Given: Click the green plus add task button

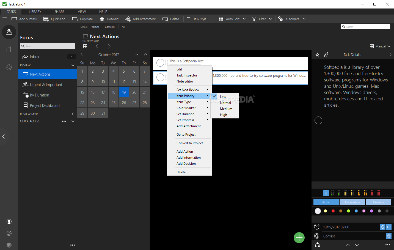Looking at the screenshot, I should coord(299,237).
